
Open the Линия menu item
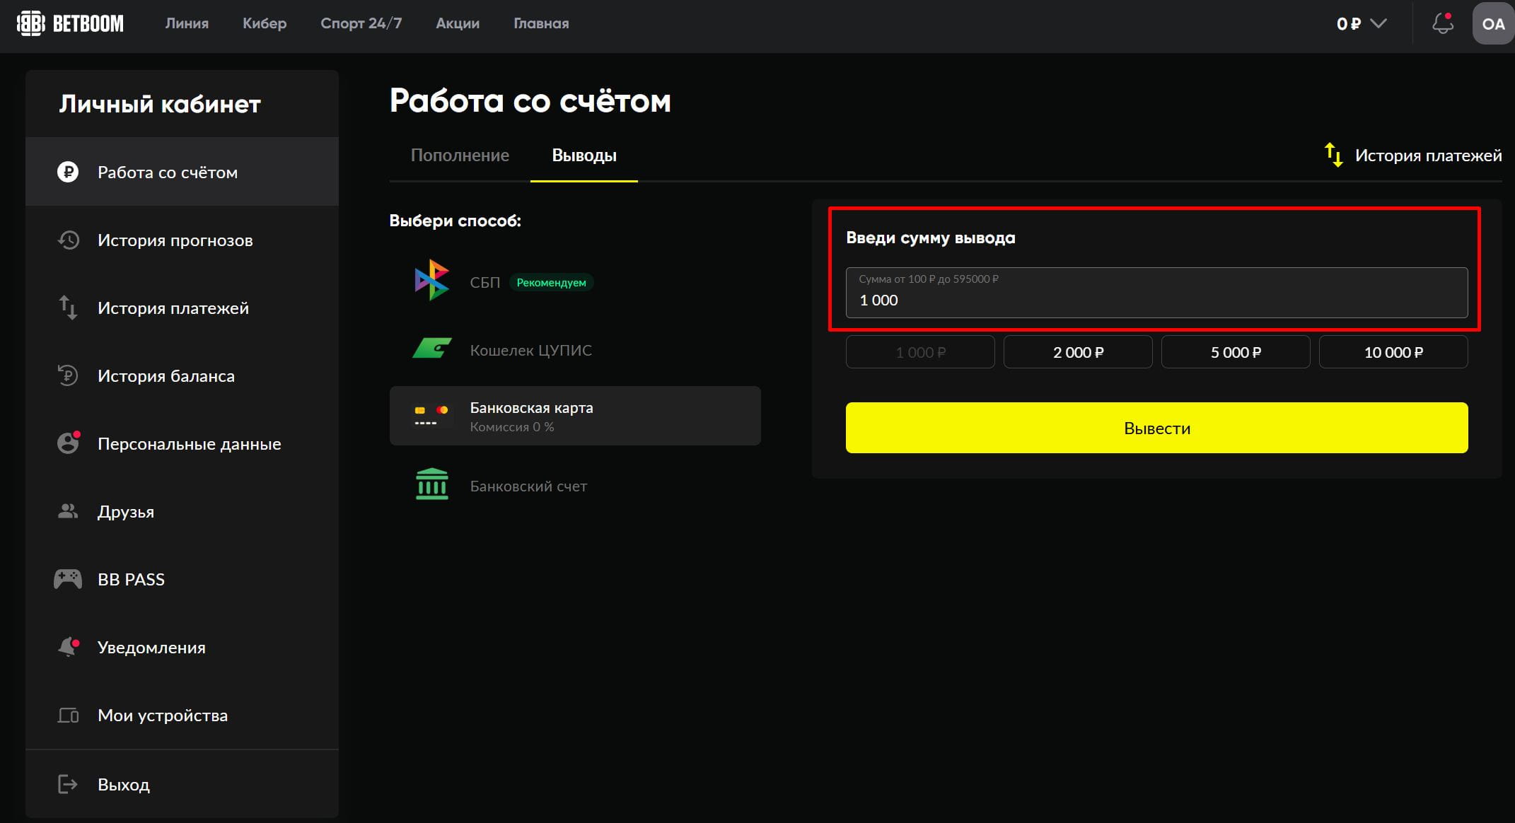[x=187, y=23]
